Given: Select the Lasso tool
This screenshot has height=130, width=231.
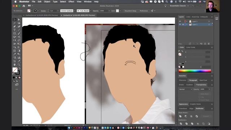Looking at the screenshot, I should click(19, 23).
